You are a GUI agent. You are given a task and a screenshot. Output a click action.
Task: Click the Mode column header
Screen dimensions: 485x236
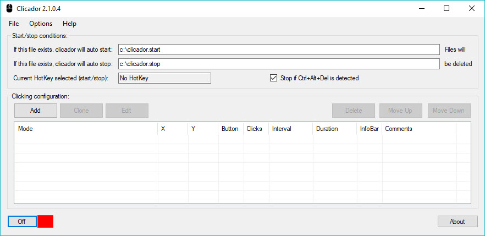coord(86,129)
